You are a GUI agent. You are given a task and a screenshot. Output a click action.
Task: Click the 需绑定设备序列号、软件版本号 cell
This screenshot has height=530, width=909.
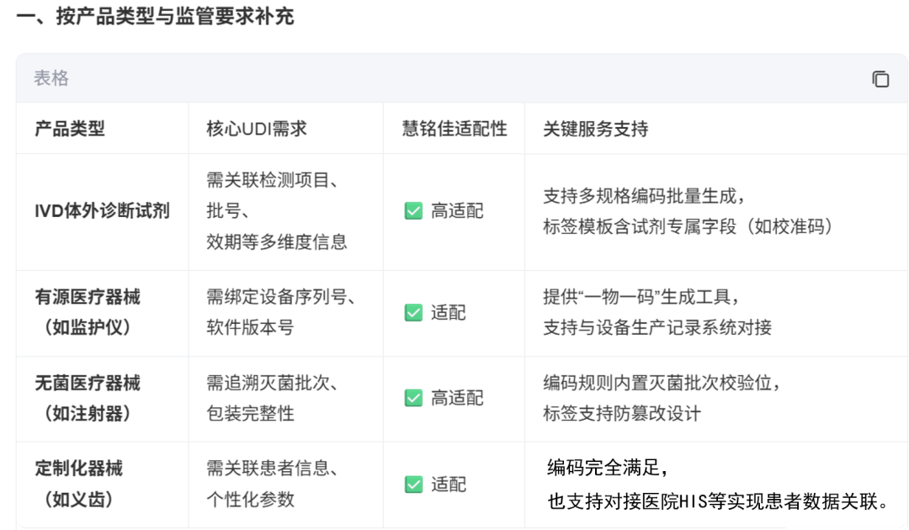(281, 312)
